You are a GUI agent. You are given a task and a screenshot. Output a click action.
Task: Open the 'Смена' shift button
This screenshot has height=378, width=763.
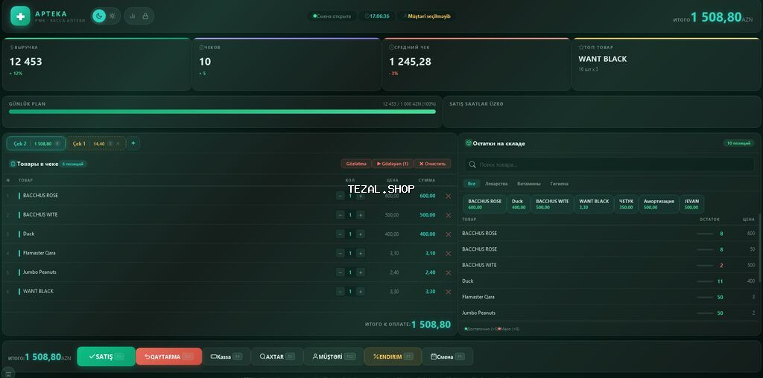coord(447,356)
